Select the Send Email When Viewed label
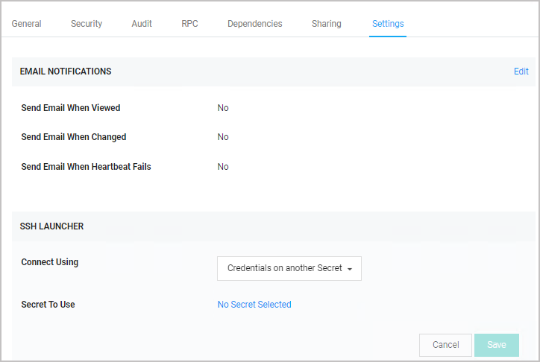Viewport: 540px width, 362px height. coord(71,107)
